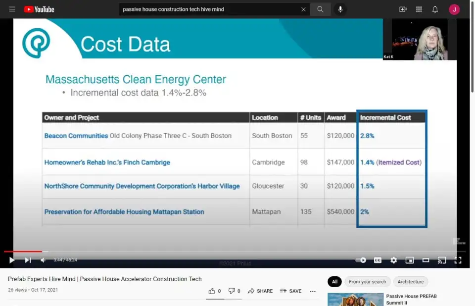Enter full screen mode
The width and height of the screenshot is (475, 306).
tap(458, 260)
